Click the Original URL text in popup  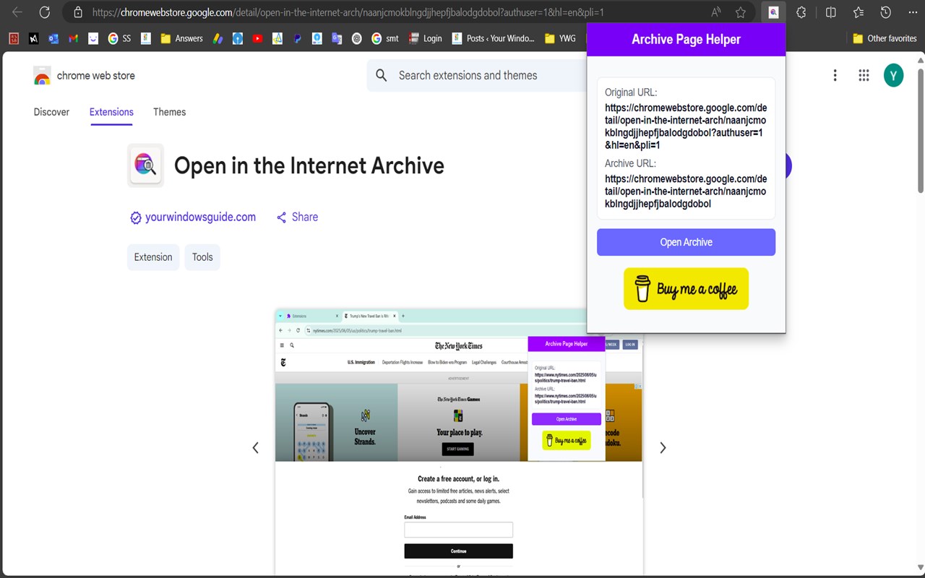[x=686, y=126]
